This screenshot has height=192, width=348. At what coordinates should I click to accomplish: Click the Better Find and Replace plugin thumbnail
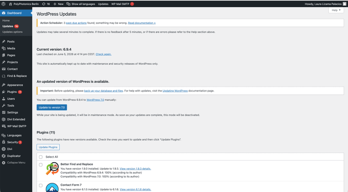52,169
